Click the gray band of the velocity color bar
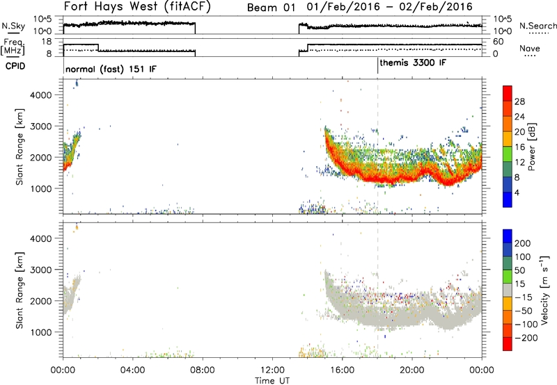This screenshot has width=557, height=385. [508, 290]
